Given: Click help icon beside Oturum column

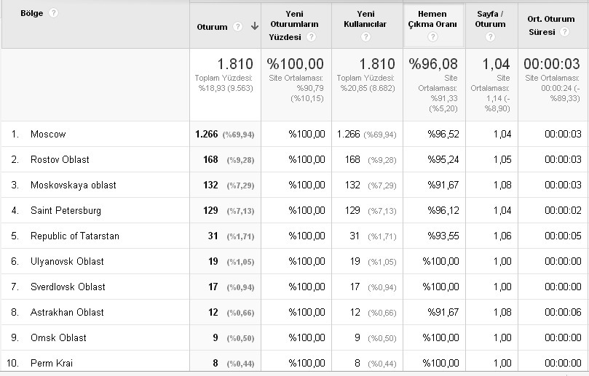Looking at the screenshot, I should click(237, 27).
